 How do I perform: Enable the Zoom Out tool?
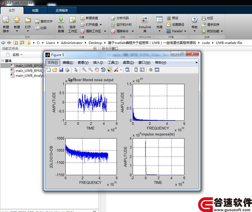(x=91, y=70)
